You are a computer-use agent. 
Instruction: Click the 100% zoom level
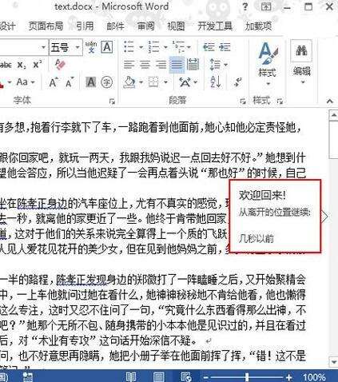tap(314, 377)
